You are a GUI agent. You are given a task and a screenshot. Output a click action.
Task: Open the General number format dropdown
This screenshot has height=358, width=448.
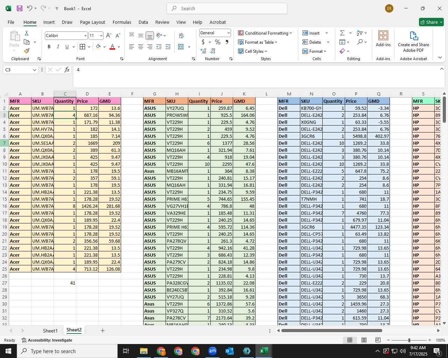pyautogui.click(x=229, y=33)
